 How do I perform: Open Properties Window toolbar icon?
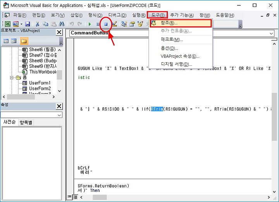pyautogui.click(x=132, y=24)
